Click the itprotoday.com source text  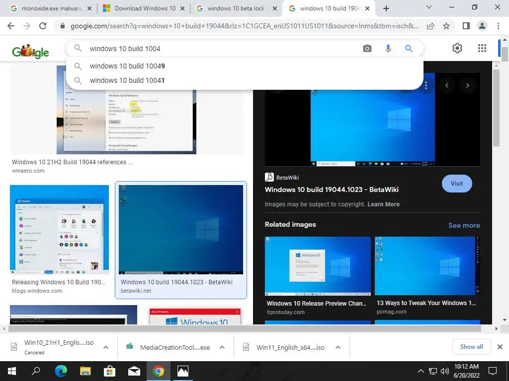click(x=286, y=312)
